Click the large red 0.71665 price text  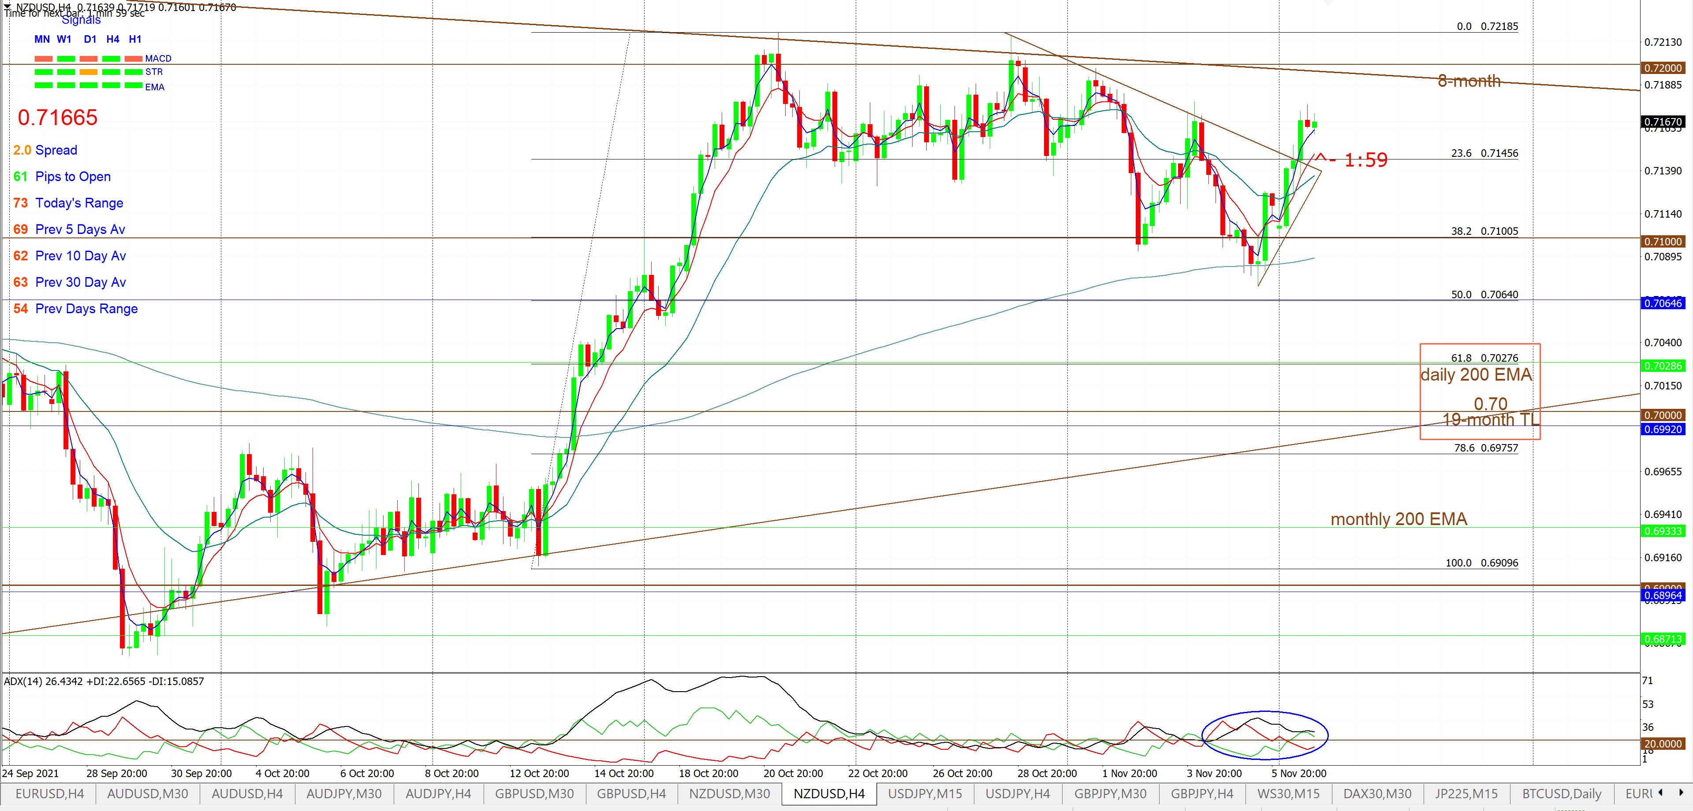58,118
